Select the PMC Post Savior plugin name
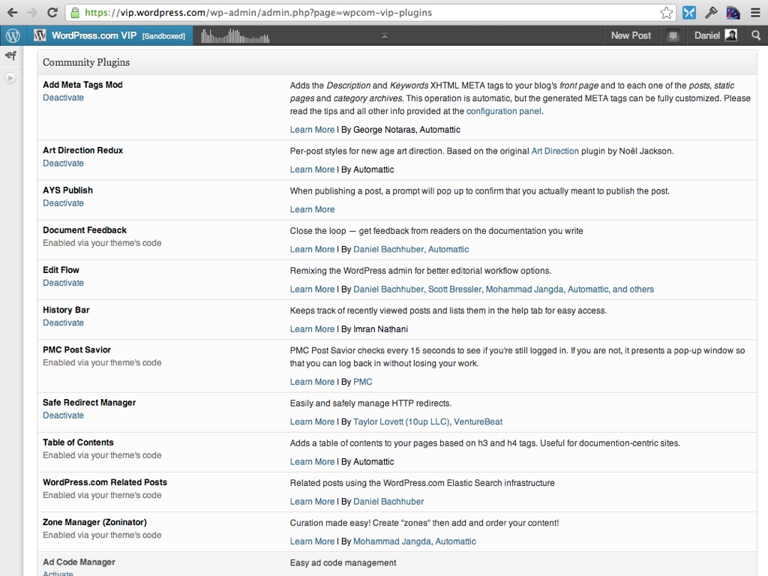Viewport: 768px width, 576px height. (77, 349)
